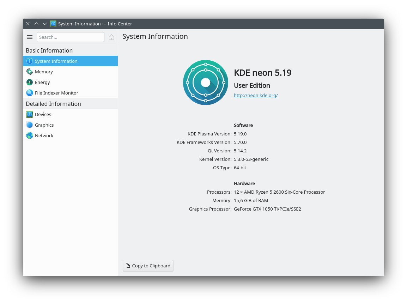The height and width of the screenshot is (303, 407).
Task: Open File Indexer Monitor icon
Action: pos(30,93)
